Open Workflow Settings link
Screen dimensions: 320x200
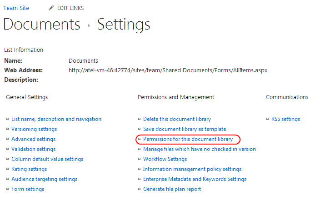[165, 159]
